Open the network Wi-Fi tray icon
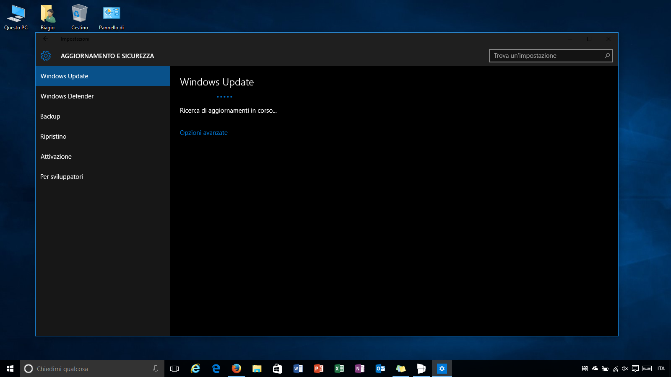Image resolution: width=671 pixels, height=377 pixels. pos(615,369)
